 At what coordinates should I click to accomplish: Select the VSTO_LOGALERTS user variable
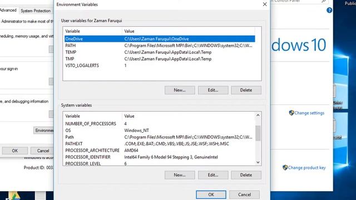(x=160, y=66)
